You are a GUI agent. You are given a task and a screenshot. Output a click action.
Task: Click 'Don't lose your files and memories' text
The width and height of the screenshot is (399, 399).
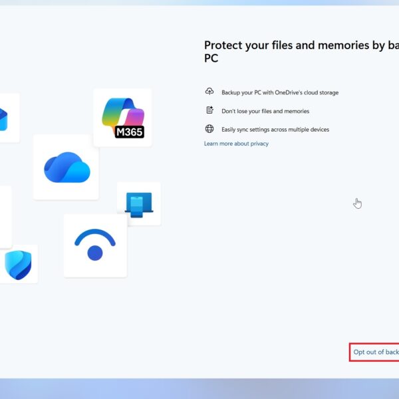pyautogui.click(x=265, y=111)
